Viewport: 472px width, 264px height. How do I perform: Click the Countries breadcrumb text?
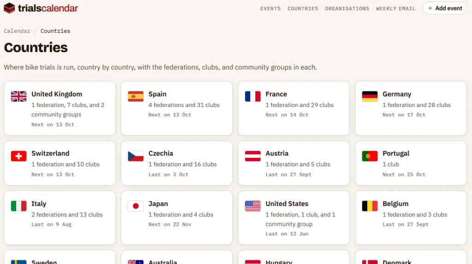point(55,31)
